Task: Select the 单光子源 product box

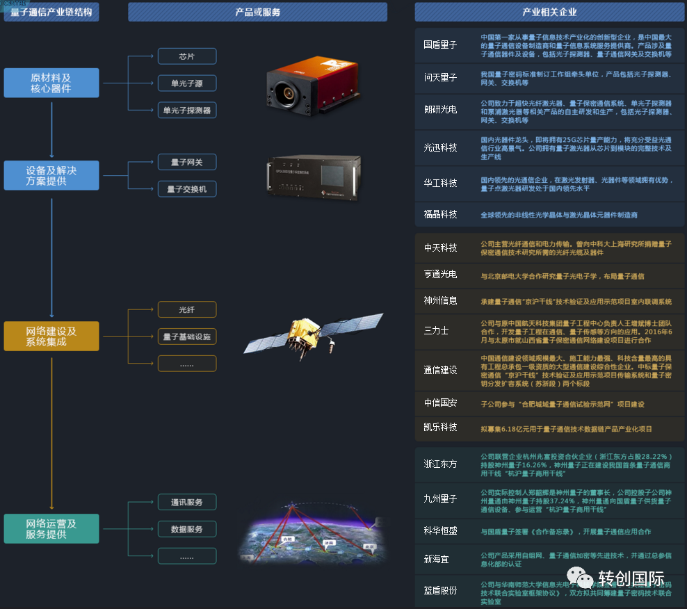Action: pyautogui.click(x=187, y=83)
